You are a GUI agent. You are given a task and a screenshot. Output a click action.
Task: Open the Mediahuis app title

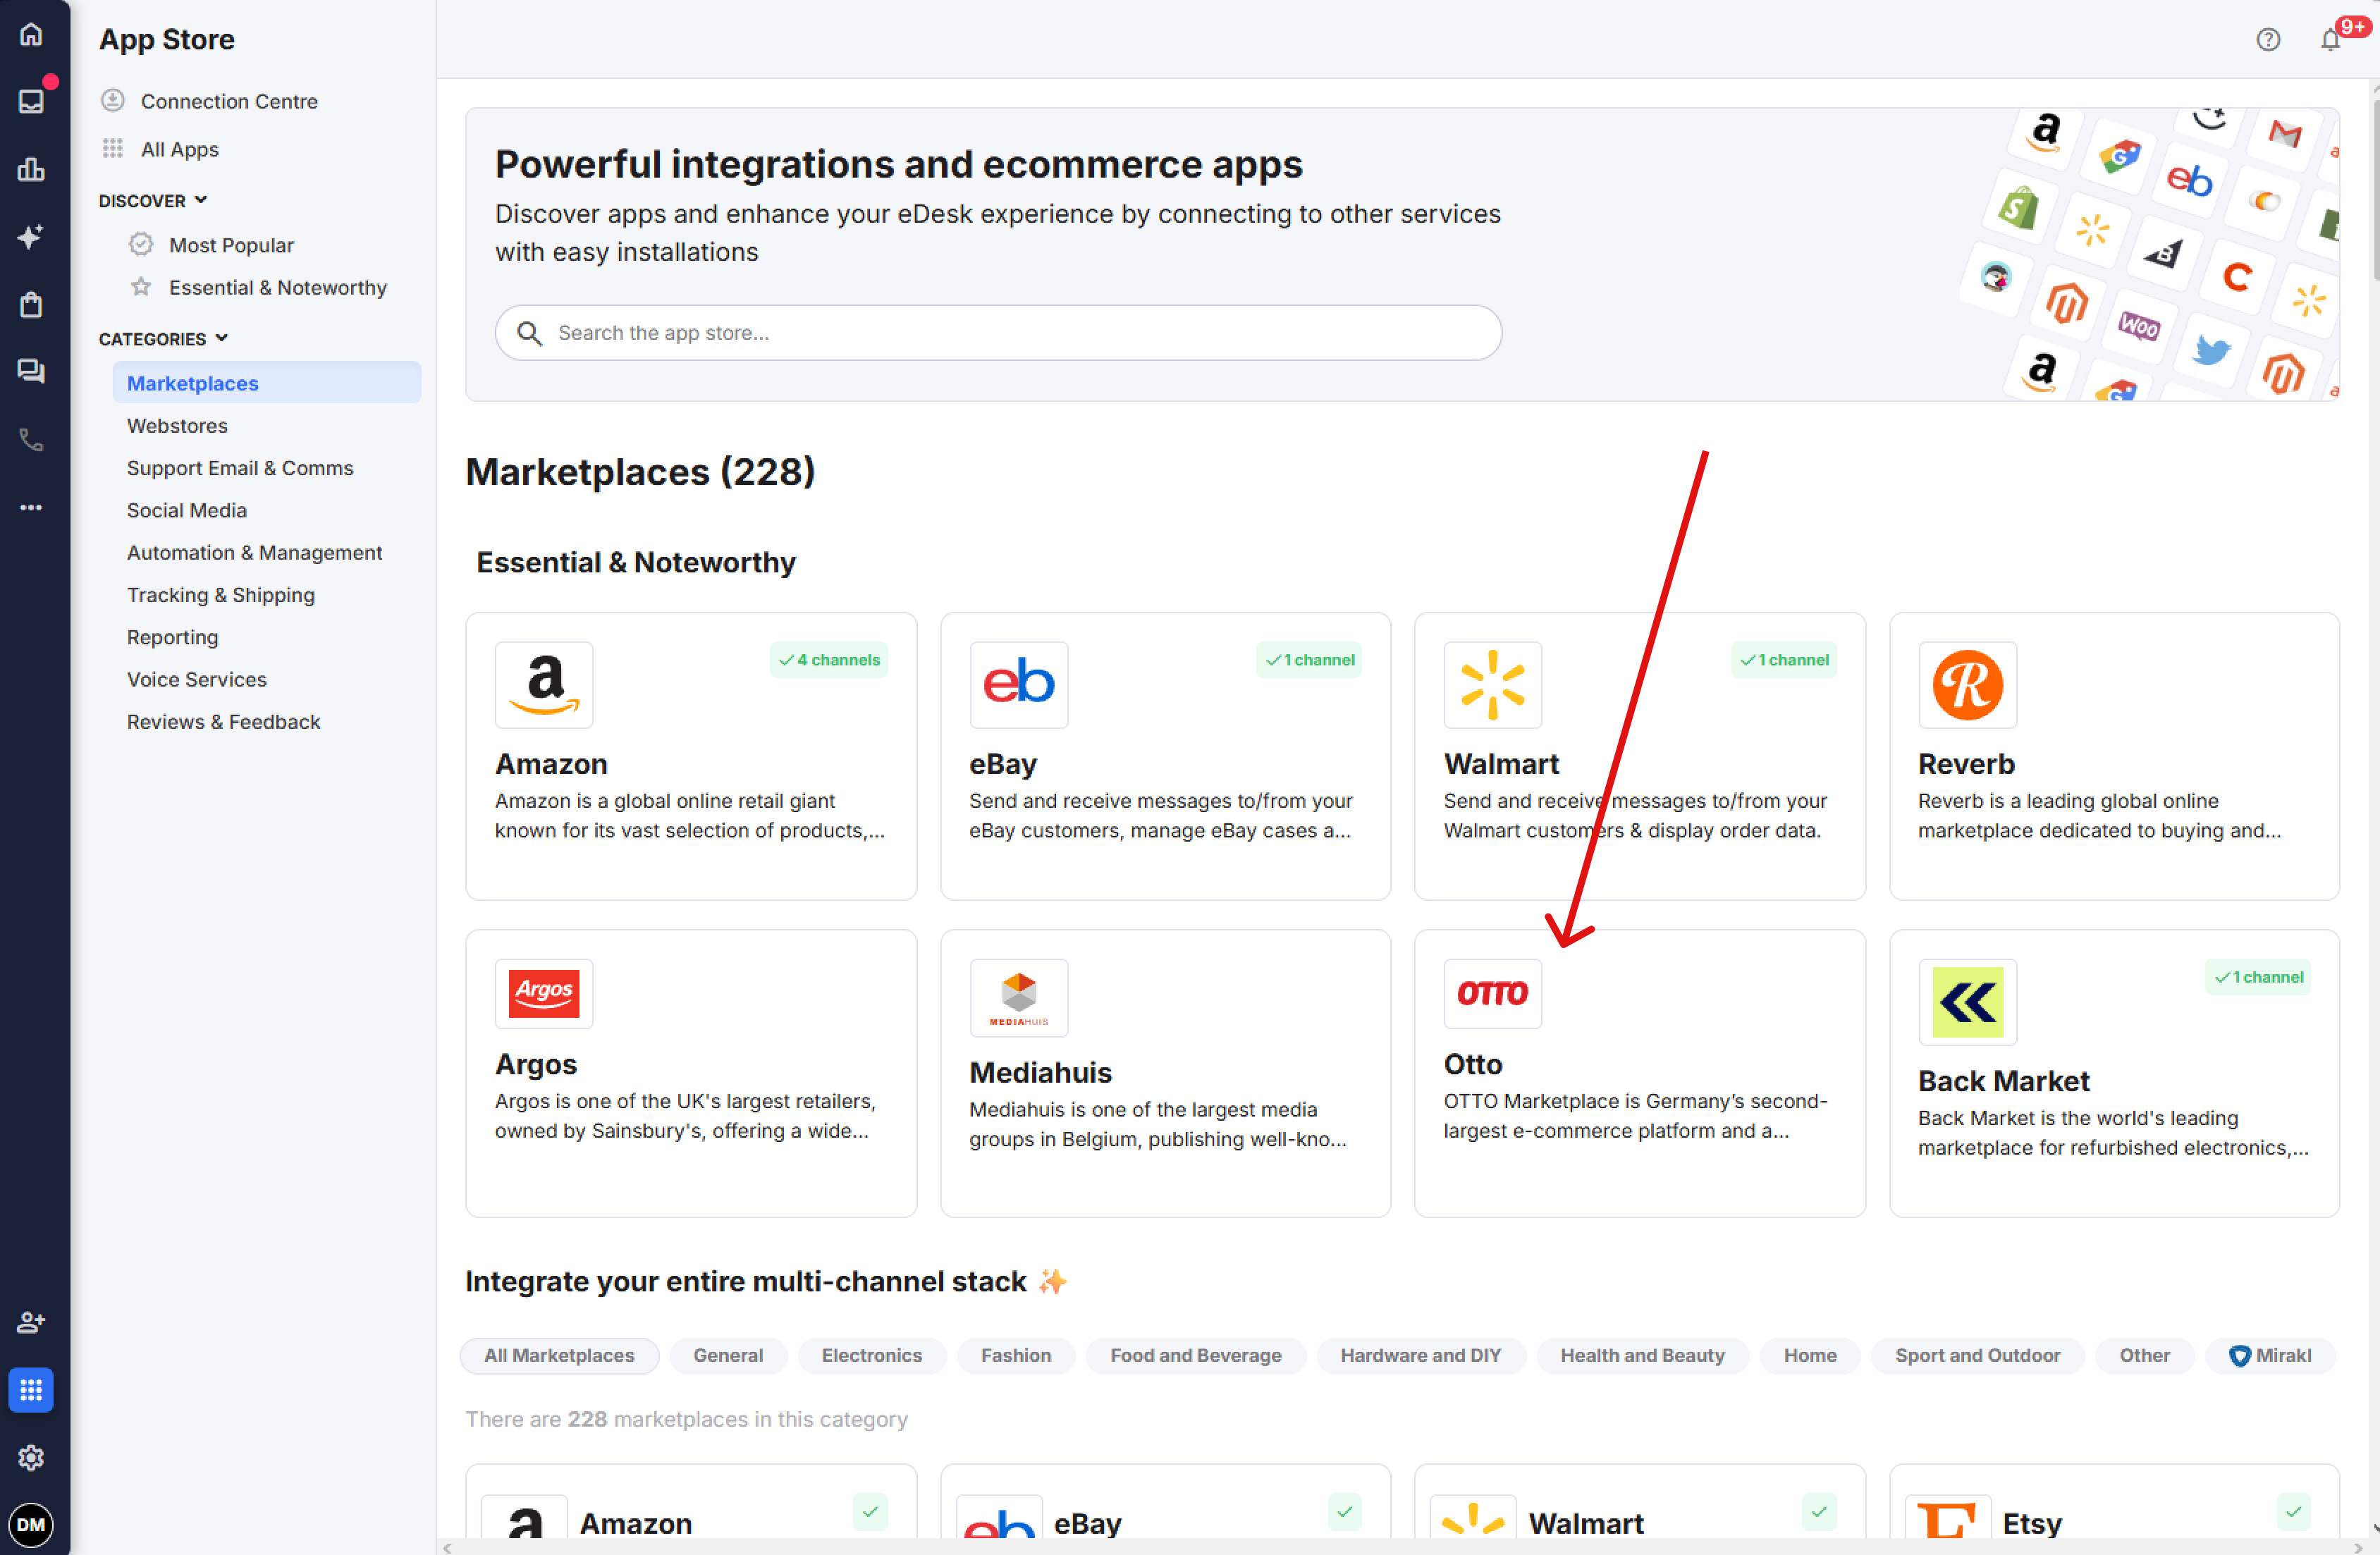point(1040,1073)
